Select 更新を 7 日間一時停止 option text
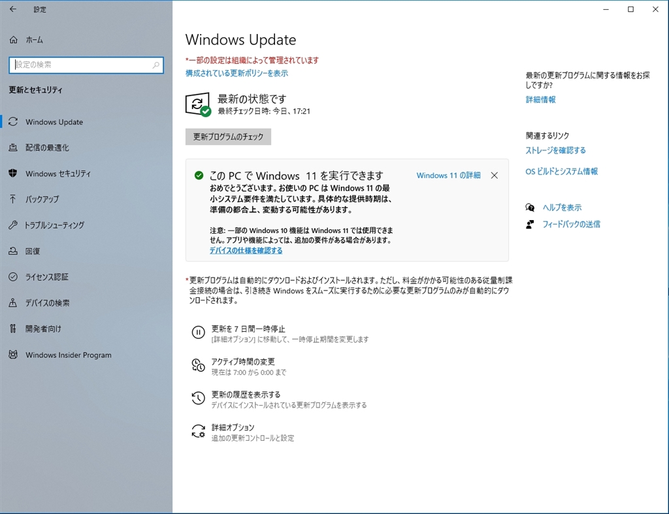This screenshot has height=514, width=669. point(248,329)
